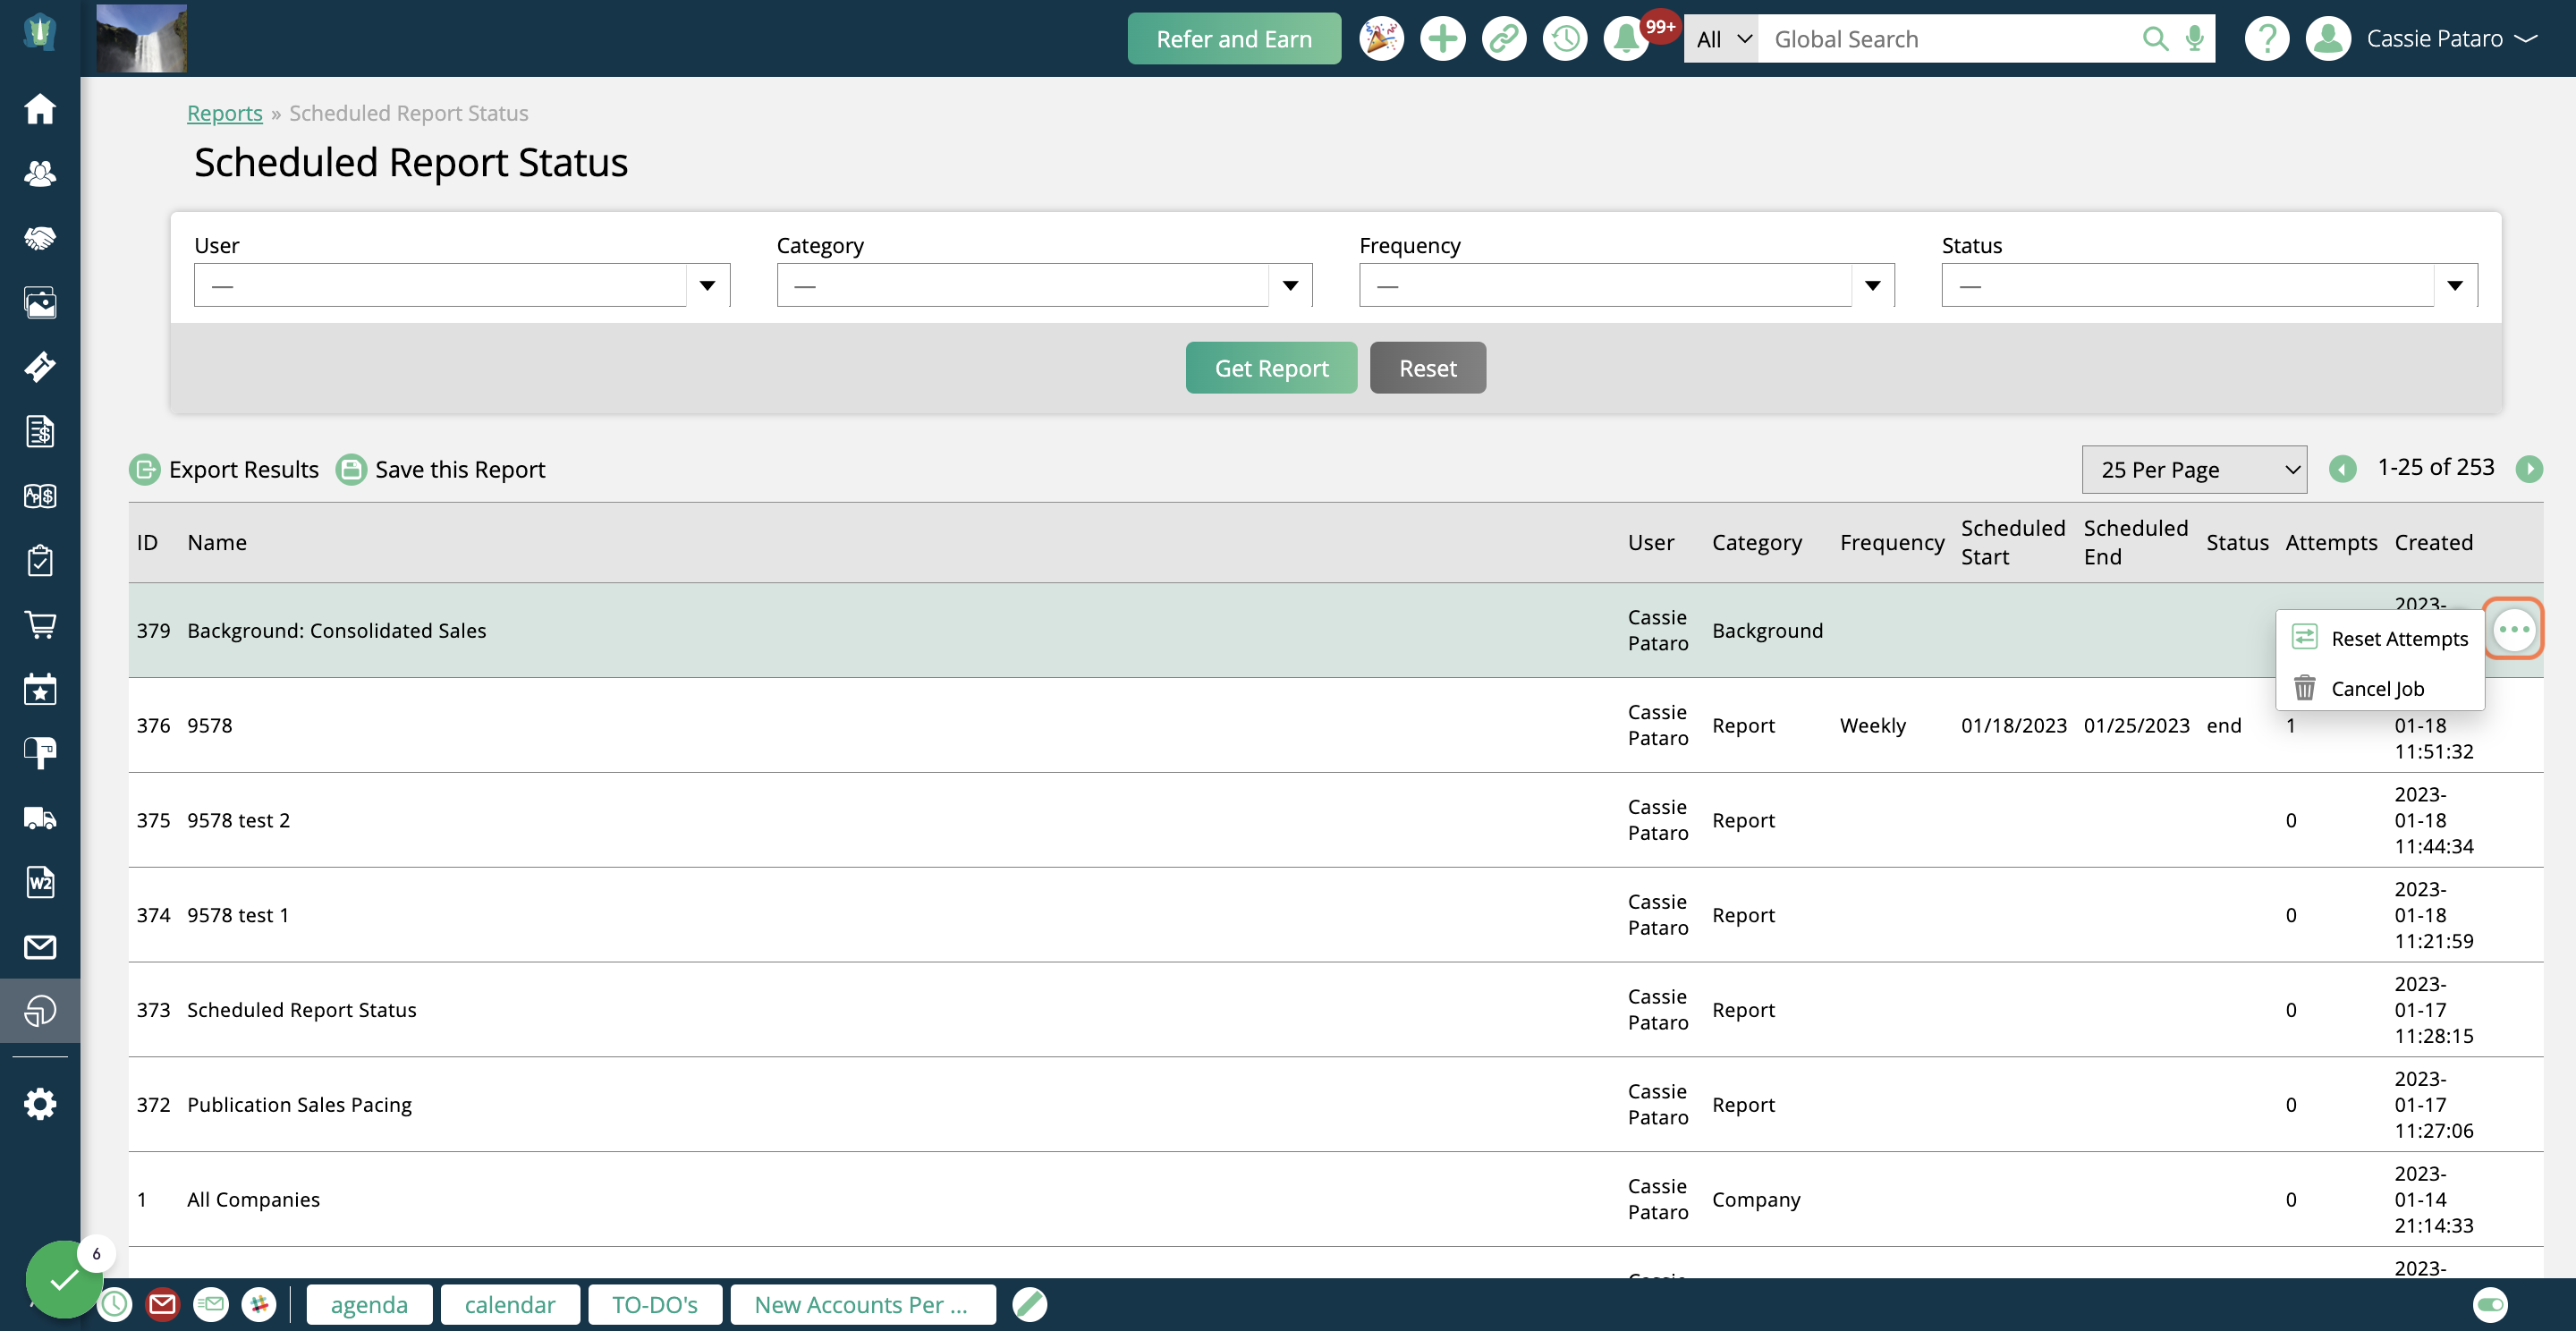2576x1331 pixels.
Task: Click the Slack icon in bottom bar
Action: tap(259, 1304)
